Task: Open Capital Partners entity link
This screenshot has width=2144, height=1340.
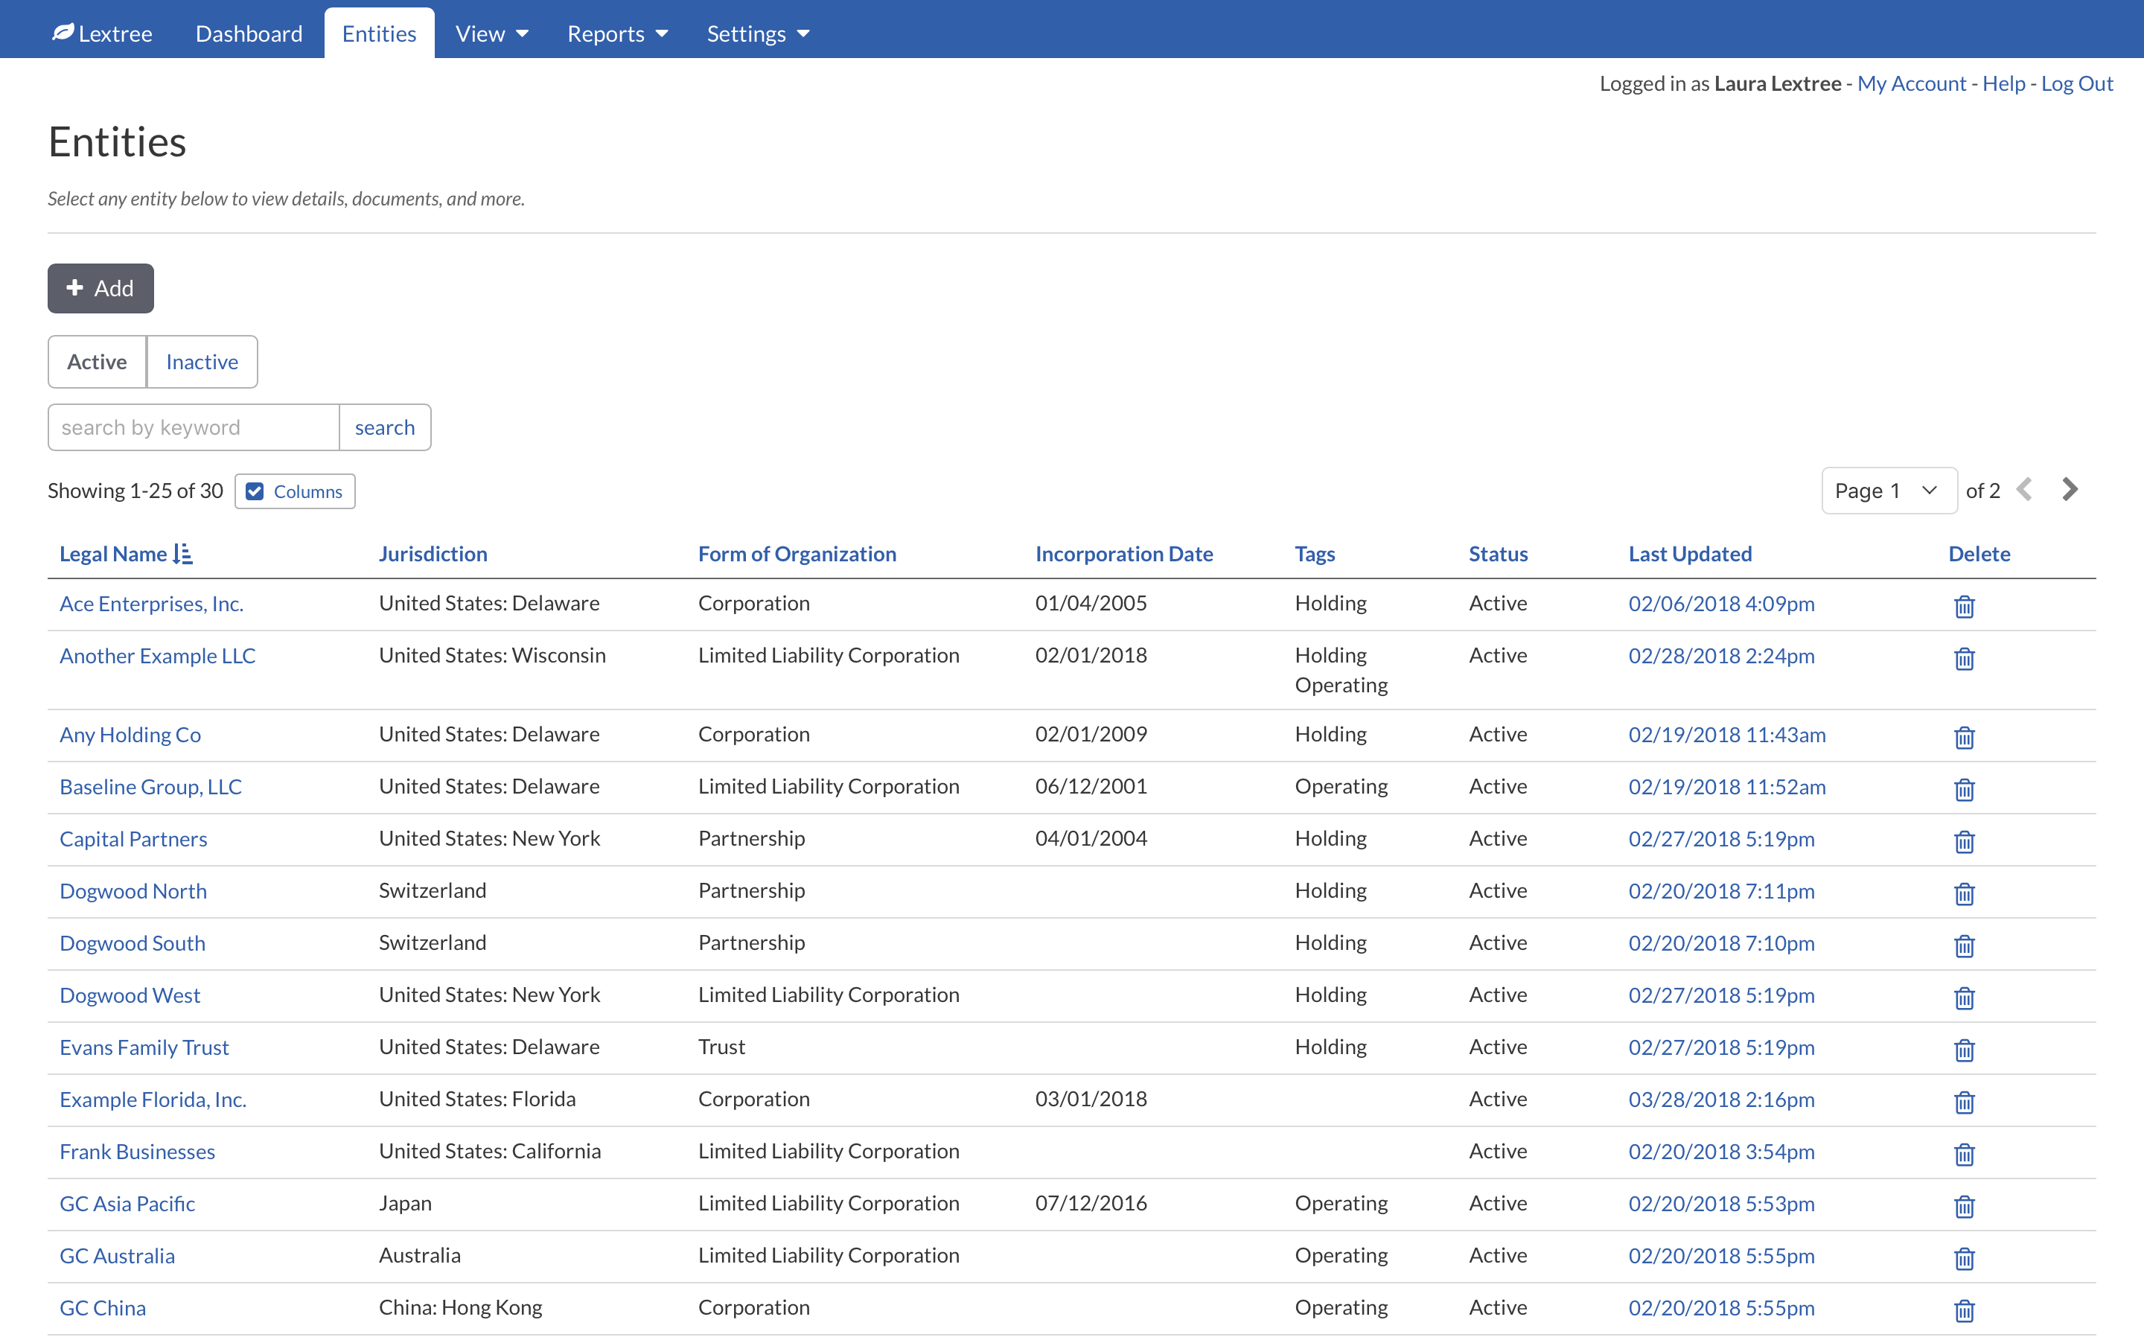Action: (134, 839)
